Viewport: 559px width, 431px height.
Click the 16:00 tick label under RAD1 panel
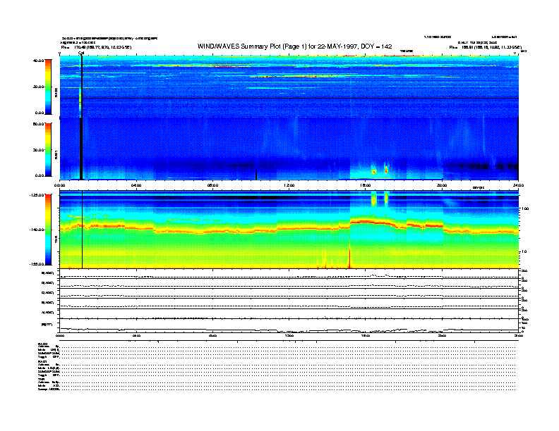(x=366, y=185)
